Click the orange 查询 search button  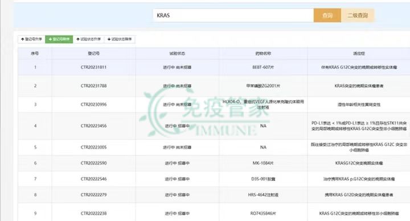pos(327,15)
